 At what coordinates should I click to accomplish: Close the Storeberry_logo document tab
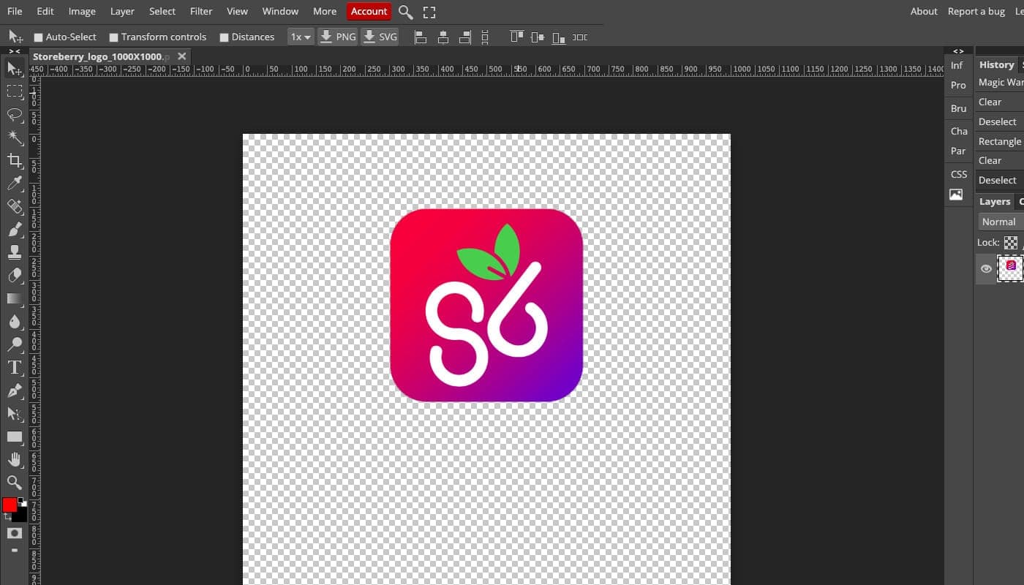tap(181, 56)
